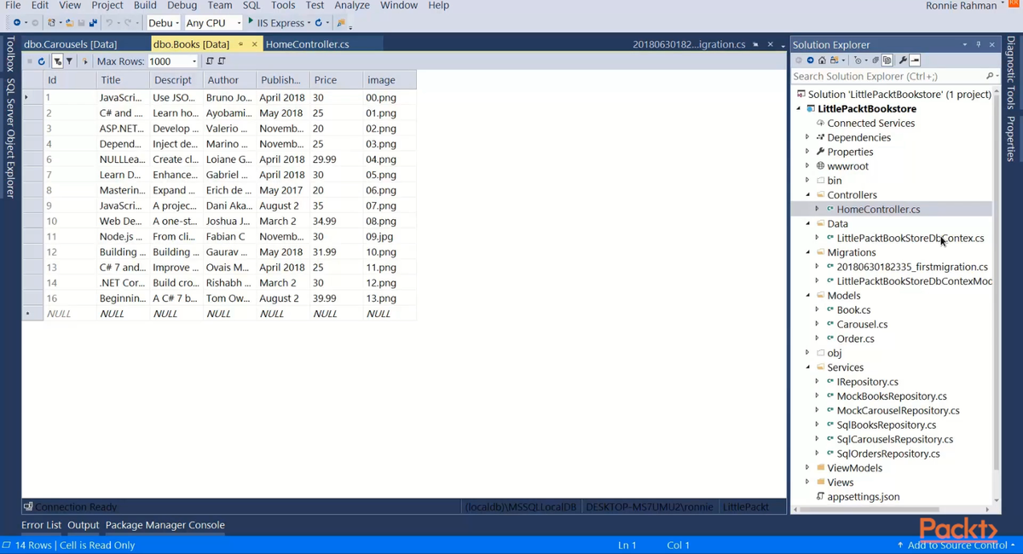
Task: Select appsettings.json in Solution Explorer
Action: 863,497
